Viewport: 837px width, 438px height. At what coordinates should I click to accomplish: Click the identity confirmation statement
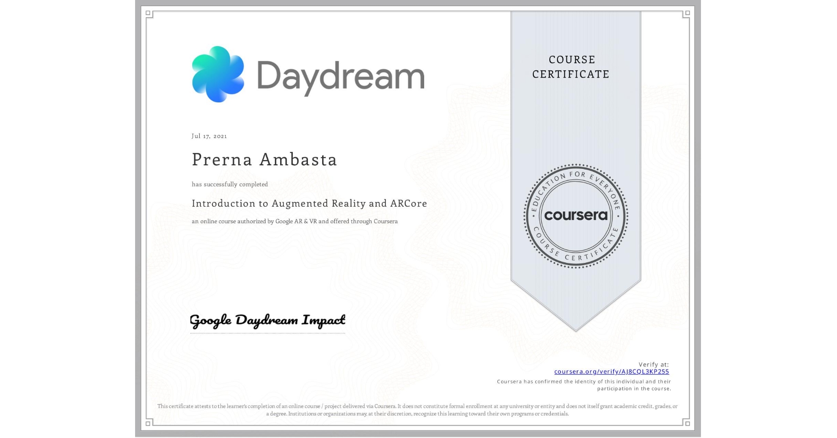coord(583,384)
